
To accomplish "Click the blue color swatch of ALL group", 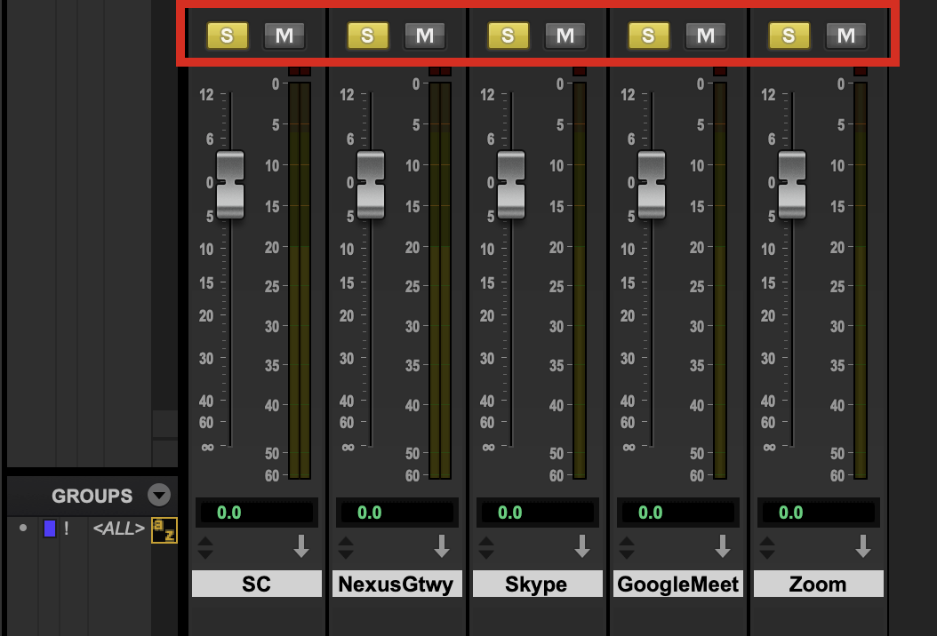I will point(50,529).
